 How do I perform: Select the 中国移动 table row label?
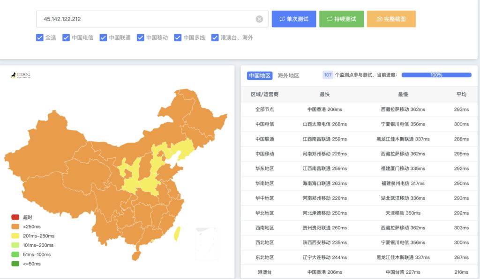pos(264,154)
